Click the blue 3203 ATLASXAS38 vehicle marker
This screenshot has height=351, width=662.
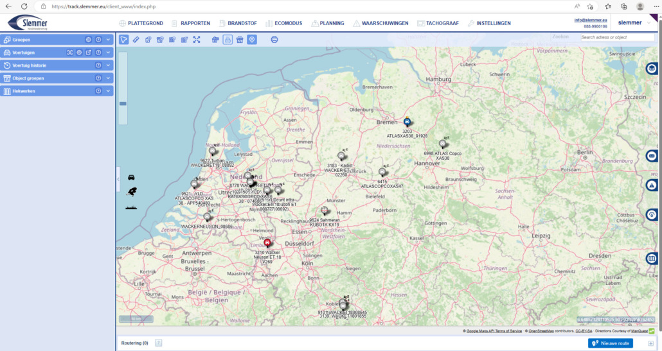(x=407, y=121)
